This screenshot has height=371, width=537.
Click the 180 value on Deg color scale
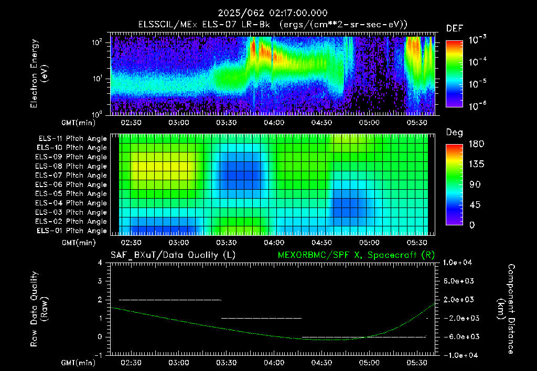click(476, 144)
